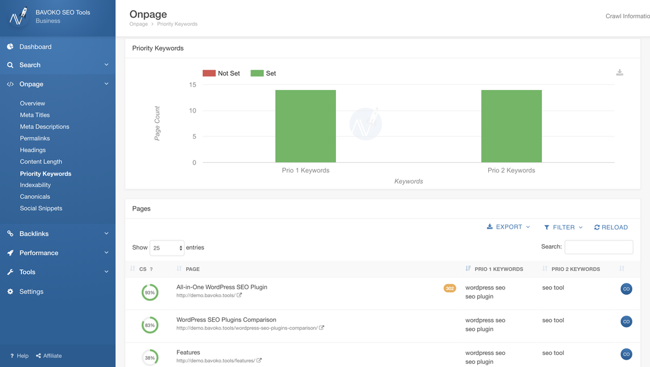Click the Affiliate share icon
Viewport: 650px width, 367px height.
38,356
